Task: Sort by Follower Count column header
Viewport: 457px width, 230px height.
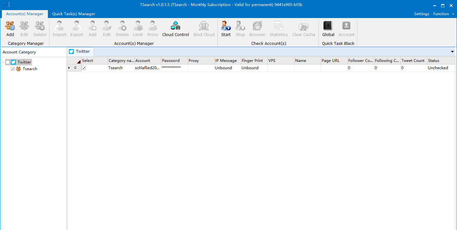Action: (361, 61)
